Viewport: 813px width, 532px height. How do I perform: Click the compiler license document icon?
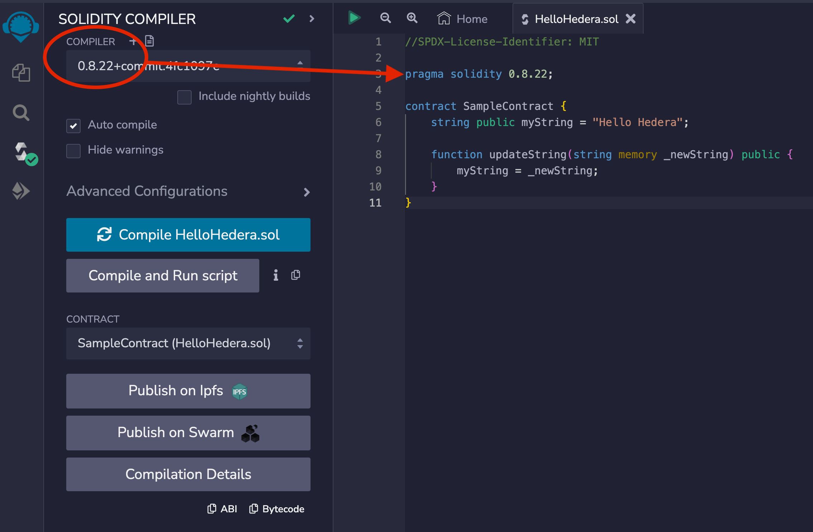coord(149,41)
